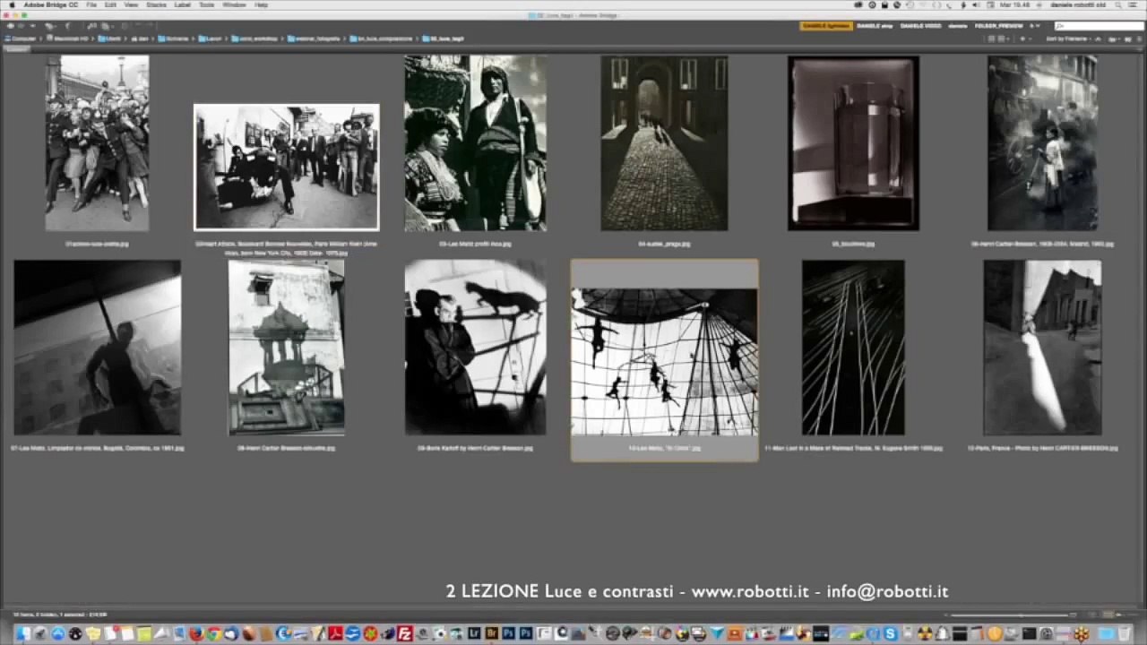The image size is (1147, 645).
Task: Open FileZilla from the Dock
Action: (405, 634)
